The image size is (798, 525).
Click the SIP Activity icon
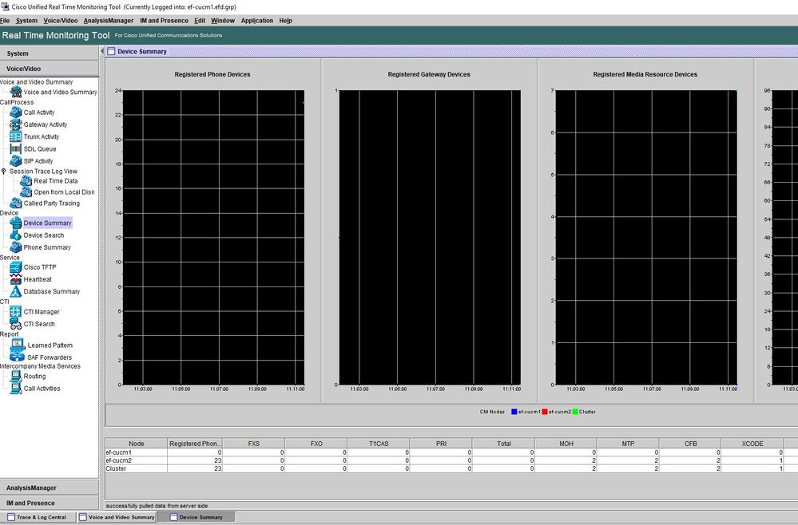point(16,160)
